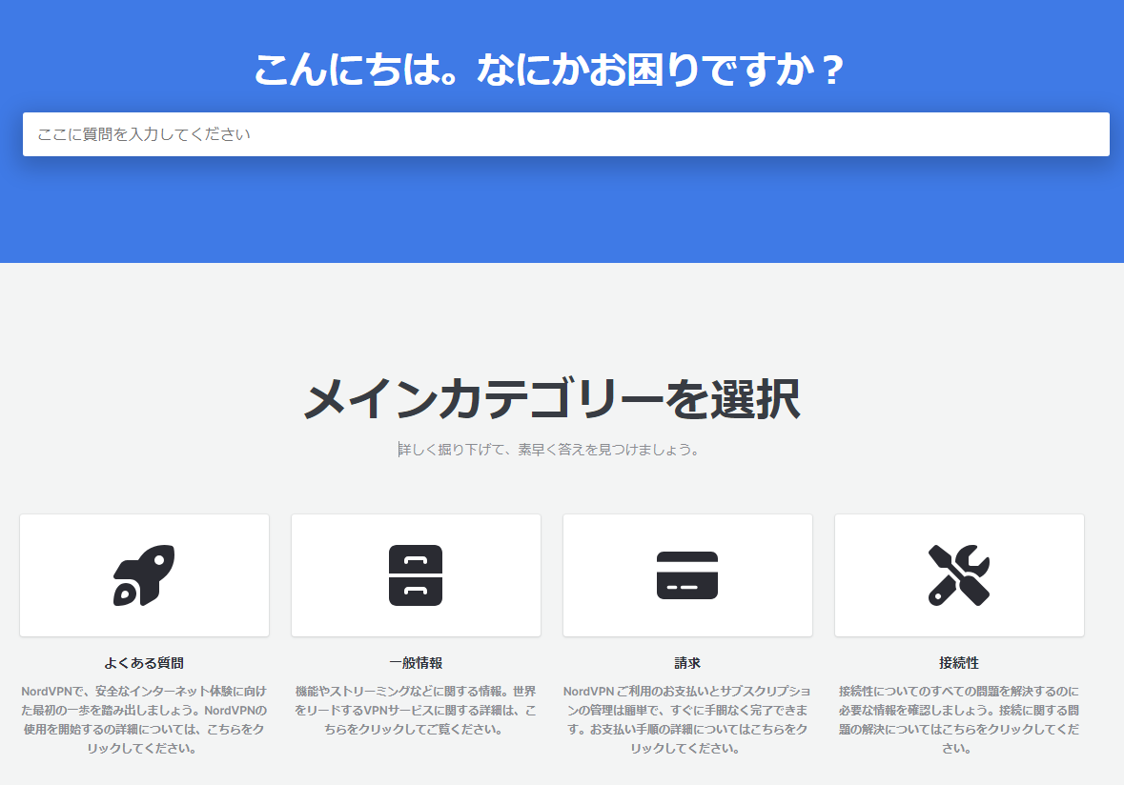Click the こんにちは。なにかお困りですか？ heading
This screenshot has height=785, width=1124.
pos(549,70)
